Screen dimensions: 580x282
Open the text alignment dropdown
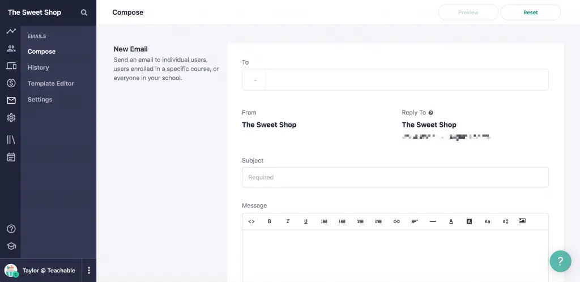(x=415, y=221)
